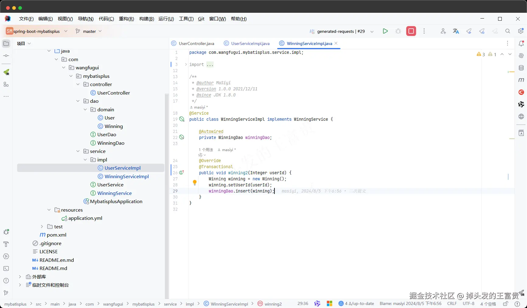Open the master Git branch dropdown
The image size is (527, 308).
(x=89, y=31)
